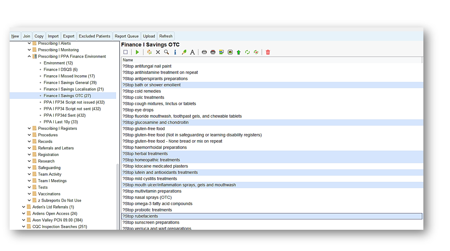Expand the Team Activity folder
Image resolution: width=450 pixels, height=251 pixels.
point(29,174)
